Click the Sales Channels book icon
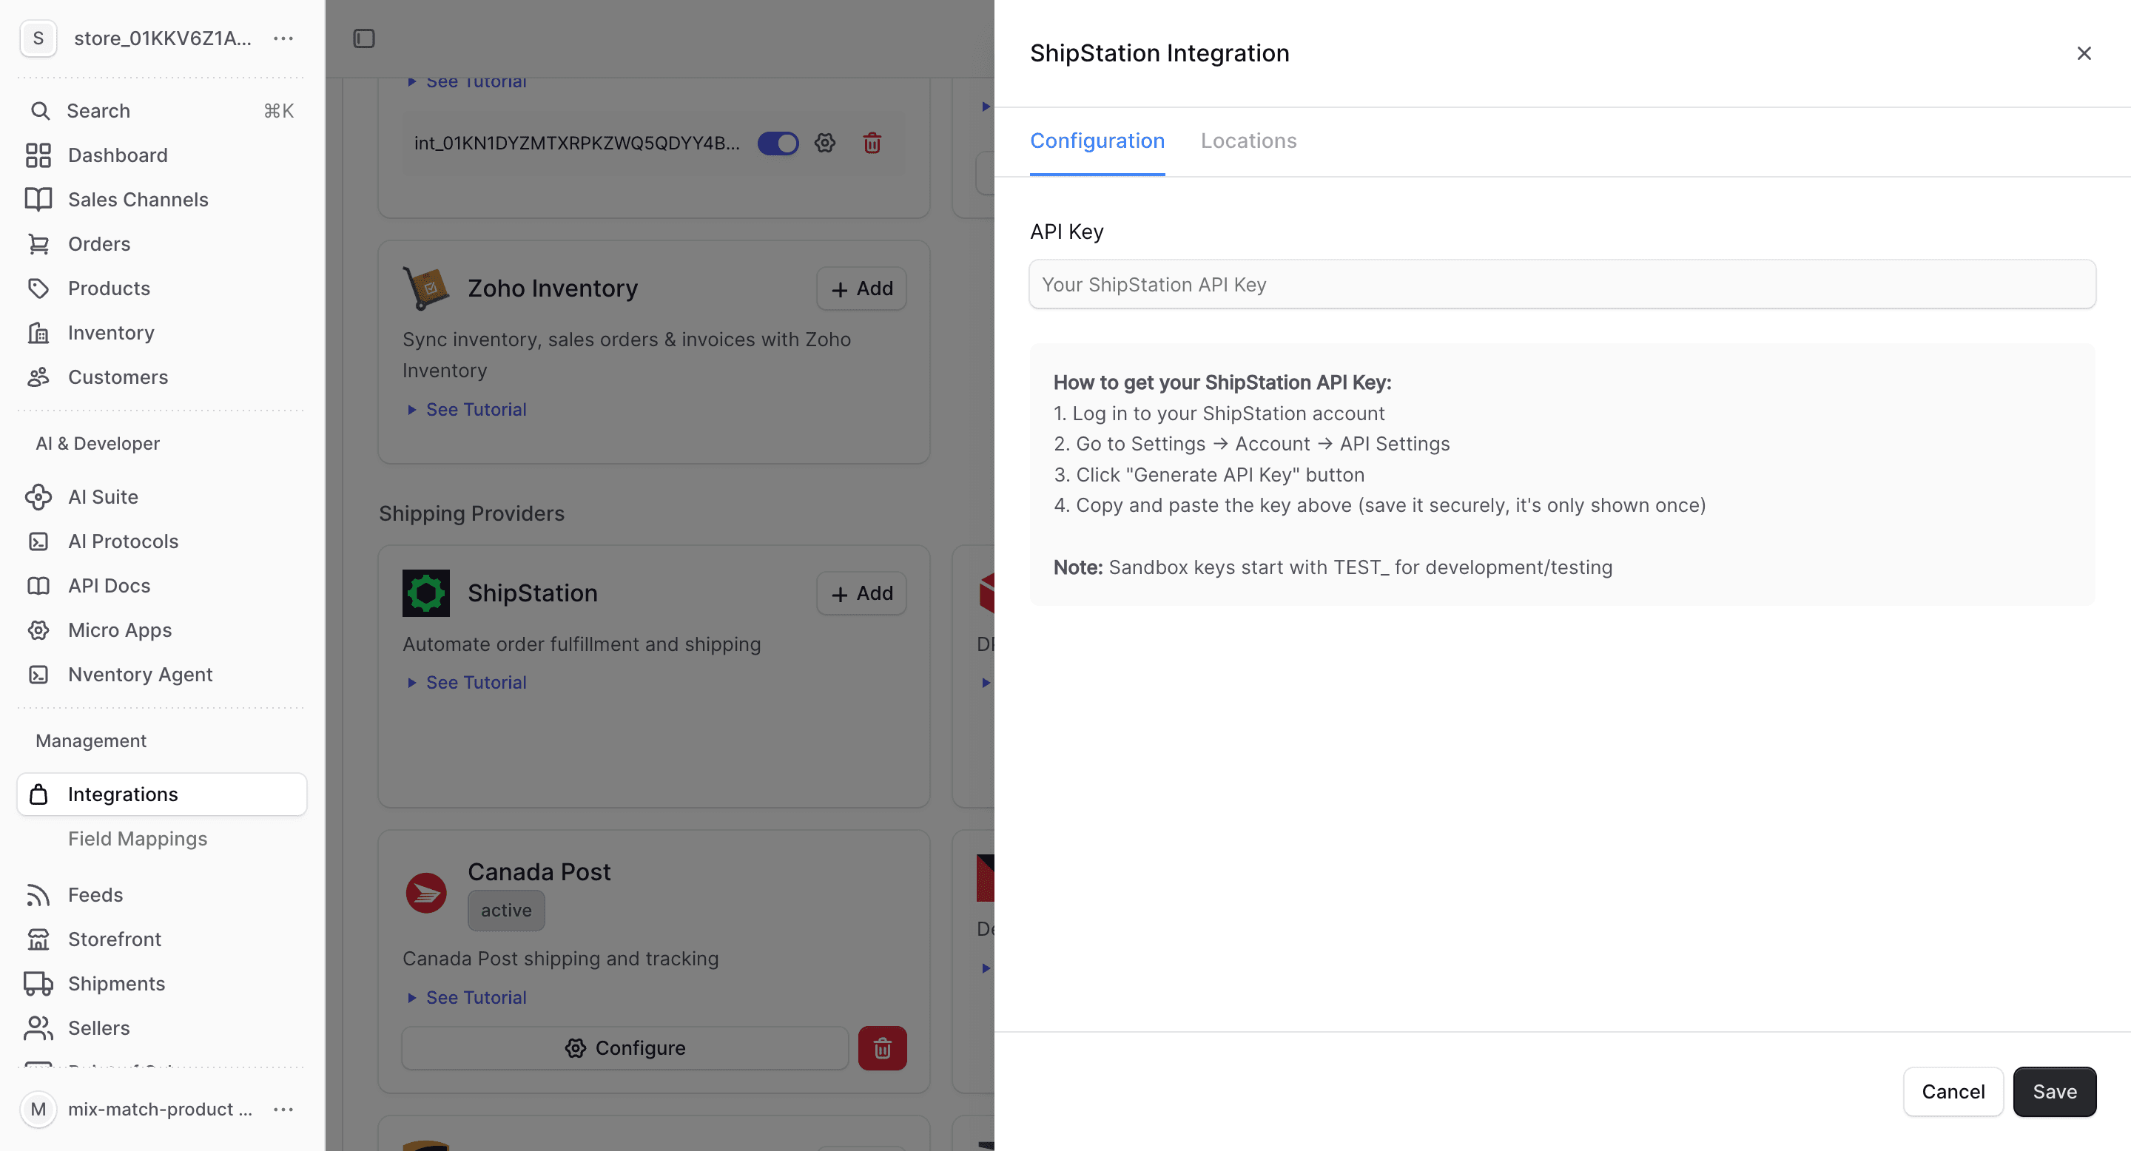The width and height of the screenshot is (2131, 1151). click(39, 199)
